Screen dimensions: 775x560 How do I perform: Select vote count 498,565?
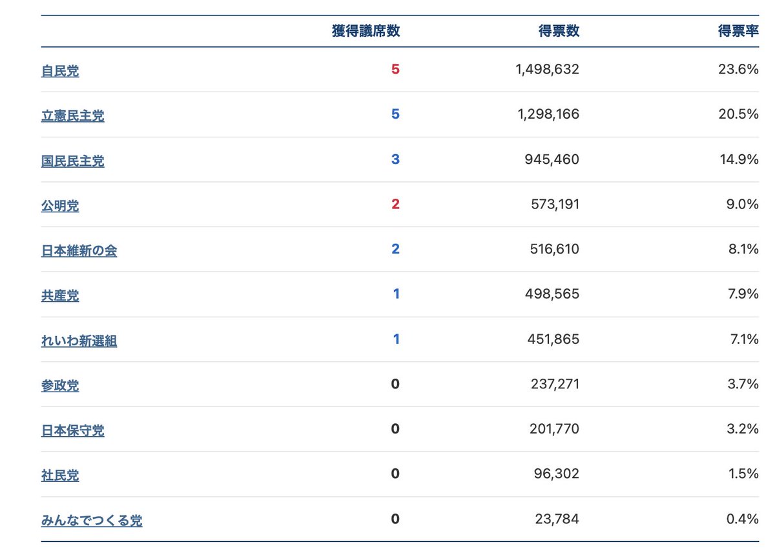[x=553, y=294]
